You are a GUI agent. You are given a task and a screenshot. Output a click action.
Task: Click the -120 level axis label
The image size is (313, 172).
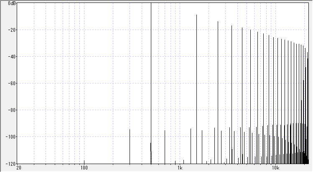[11, 164]
